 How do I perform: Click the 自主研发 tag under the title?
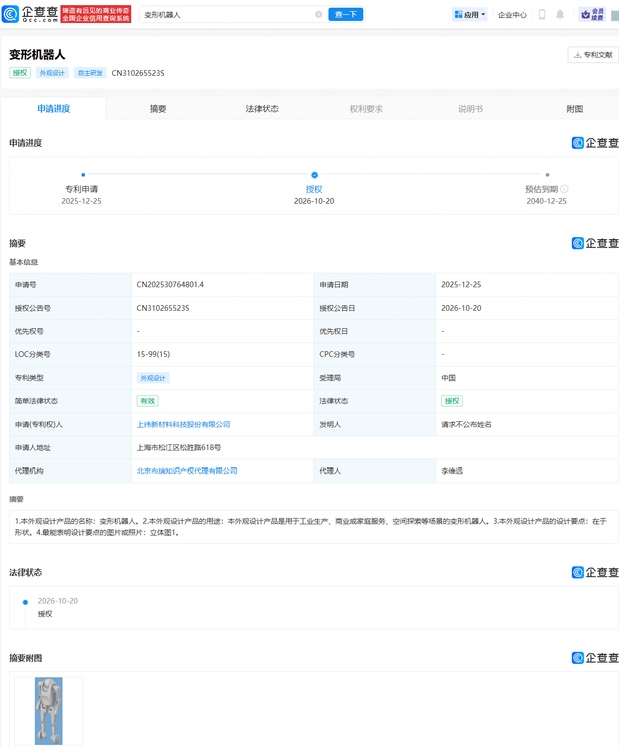click(x=90, y=73)
